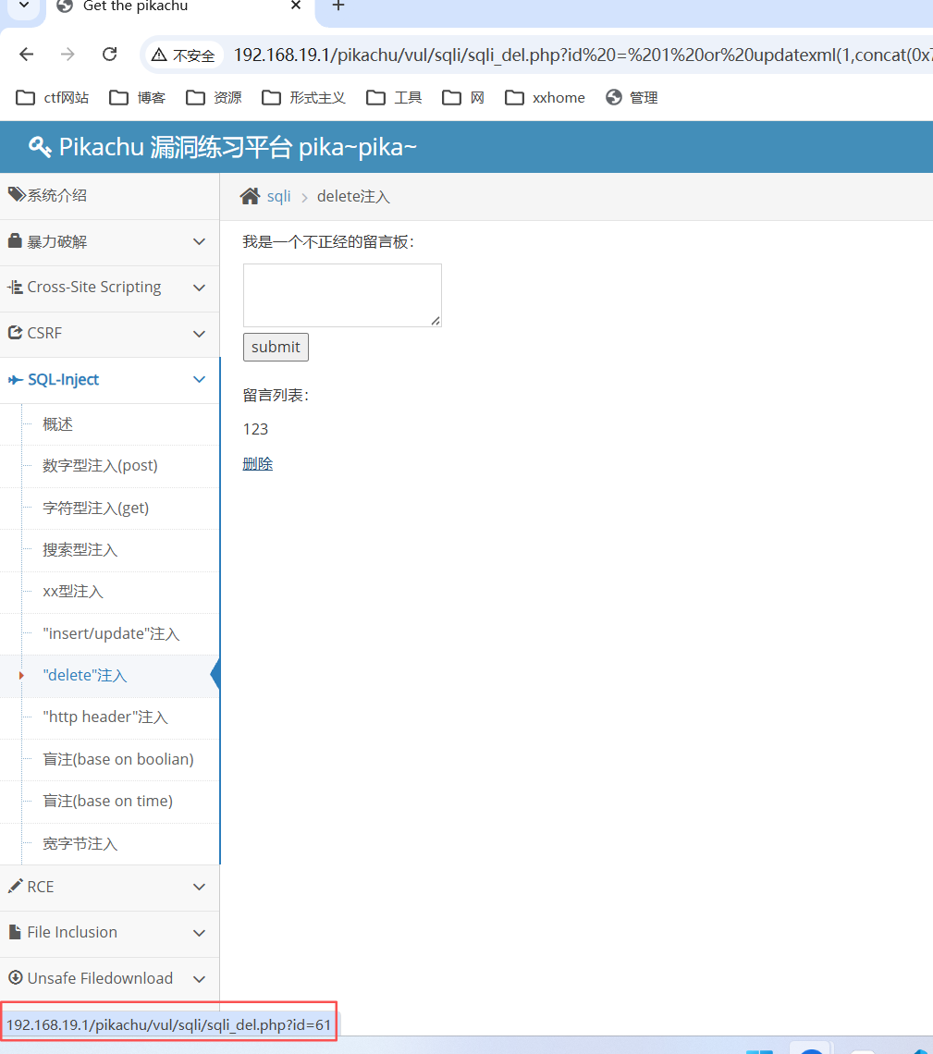933x1054 pixels.
Task: Click the browser forward arrow
Action: point(68,55)
